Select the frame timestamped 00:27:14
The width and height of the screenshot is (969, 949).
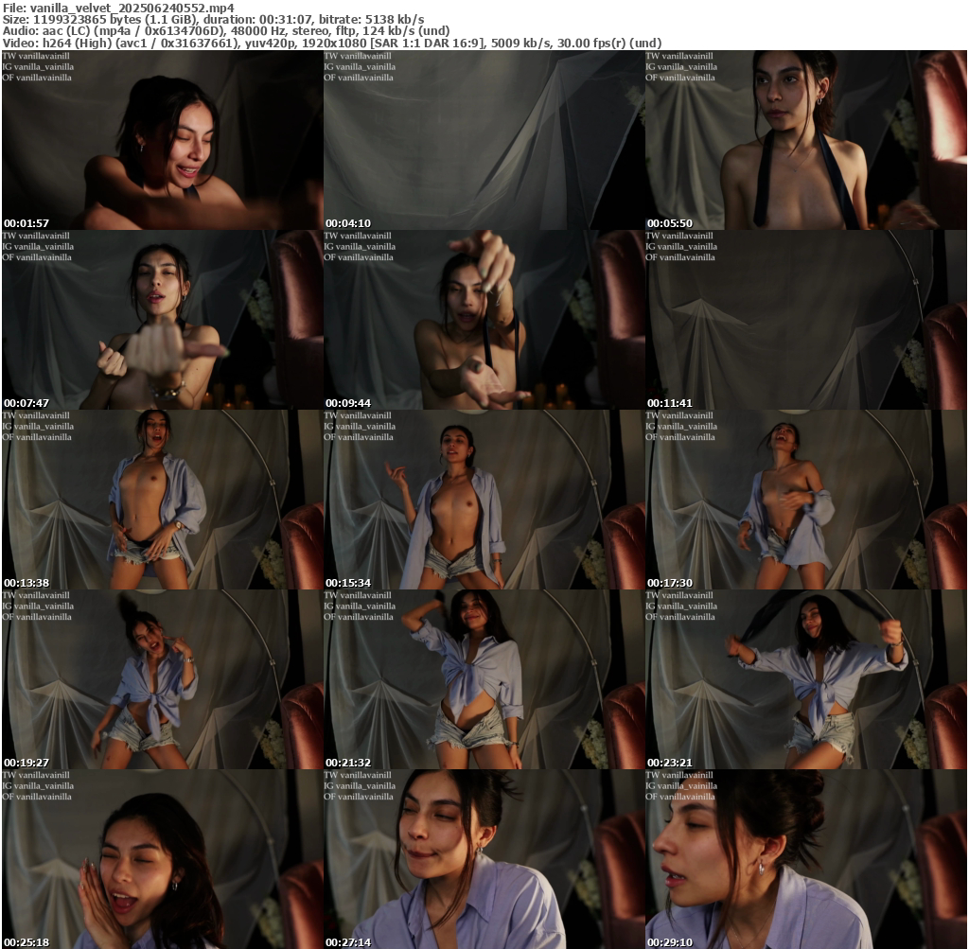click(484, 859)
